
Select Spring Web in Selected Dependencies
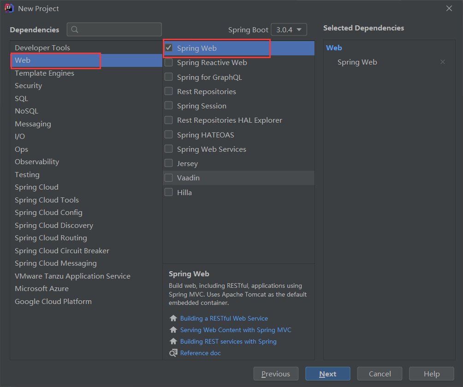coord(357,62)
